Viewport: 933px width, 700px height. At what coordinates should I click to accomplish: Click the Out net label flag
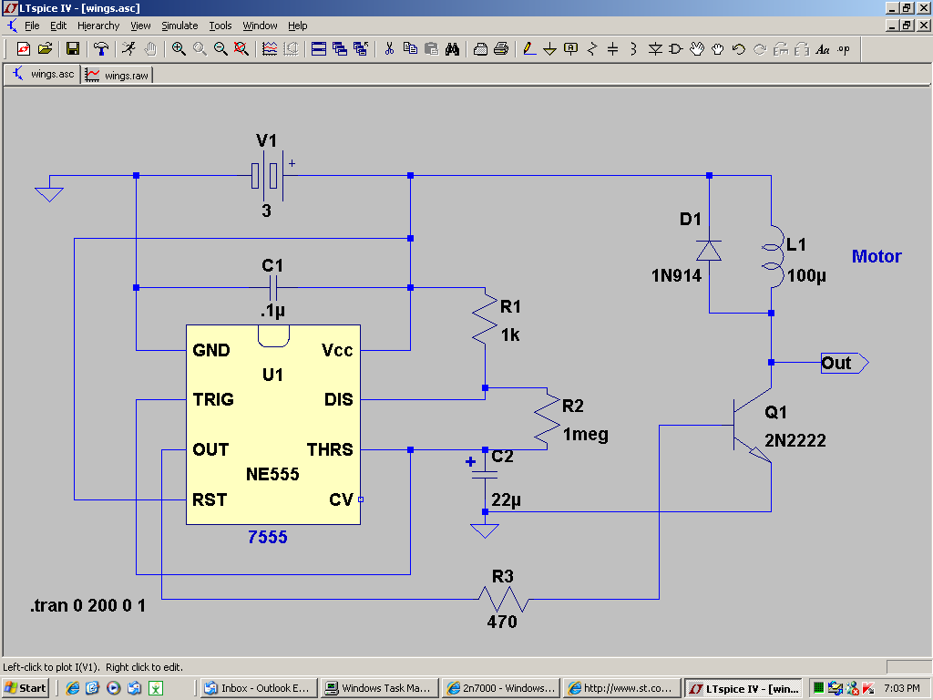coord(845,363)
